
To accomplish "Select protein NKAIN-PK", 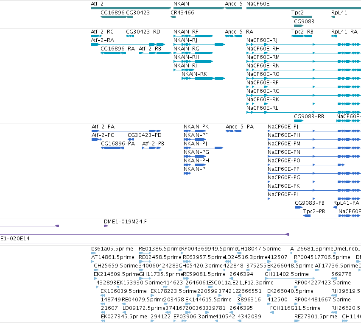I will tap(195, 131).
